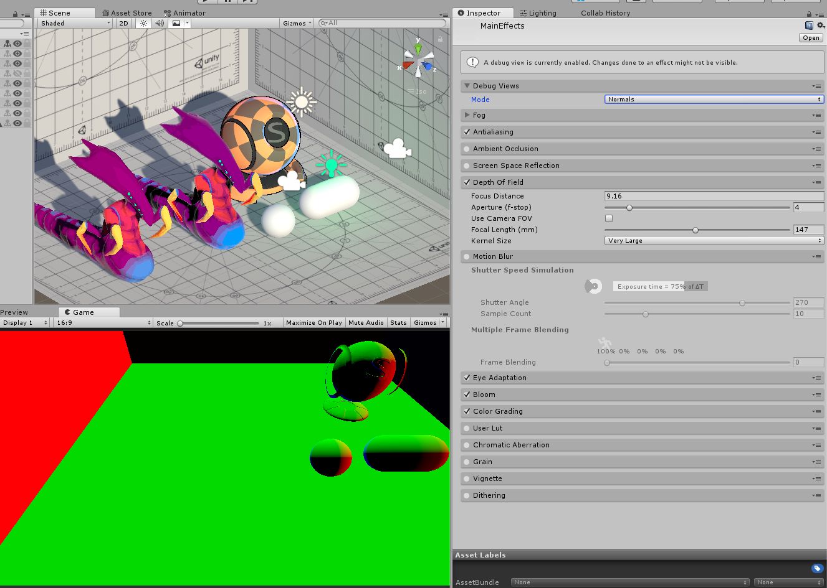
Task: Expand the Fog section triangle
Action: coord(467,115)
